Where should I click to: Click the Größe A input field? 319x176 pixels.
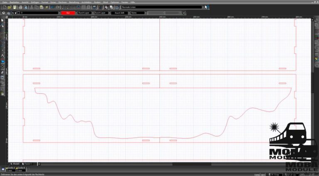[x=10, y=171]
